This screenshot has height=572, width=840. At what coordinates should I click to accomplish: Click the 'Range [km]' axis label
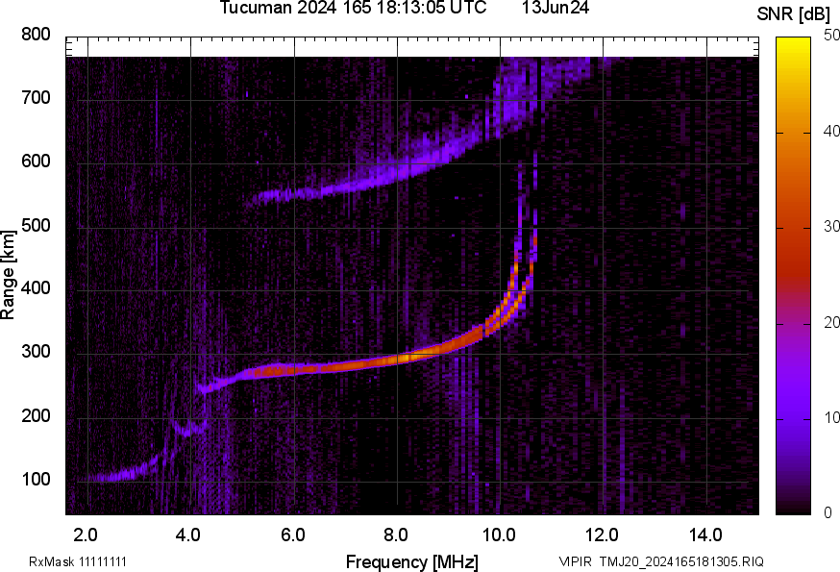(x=8, y=275)
